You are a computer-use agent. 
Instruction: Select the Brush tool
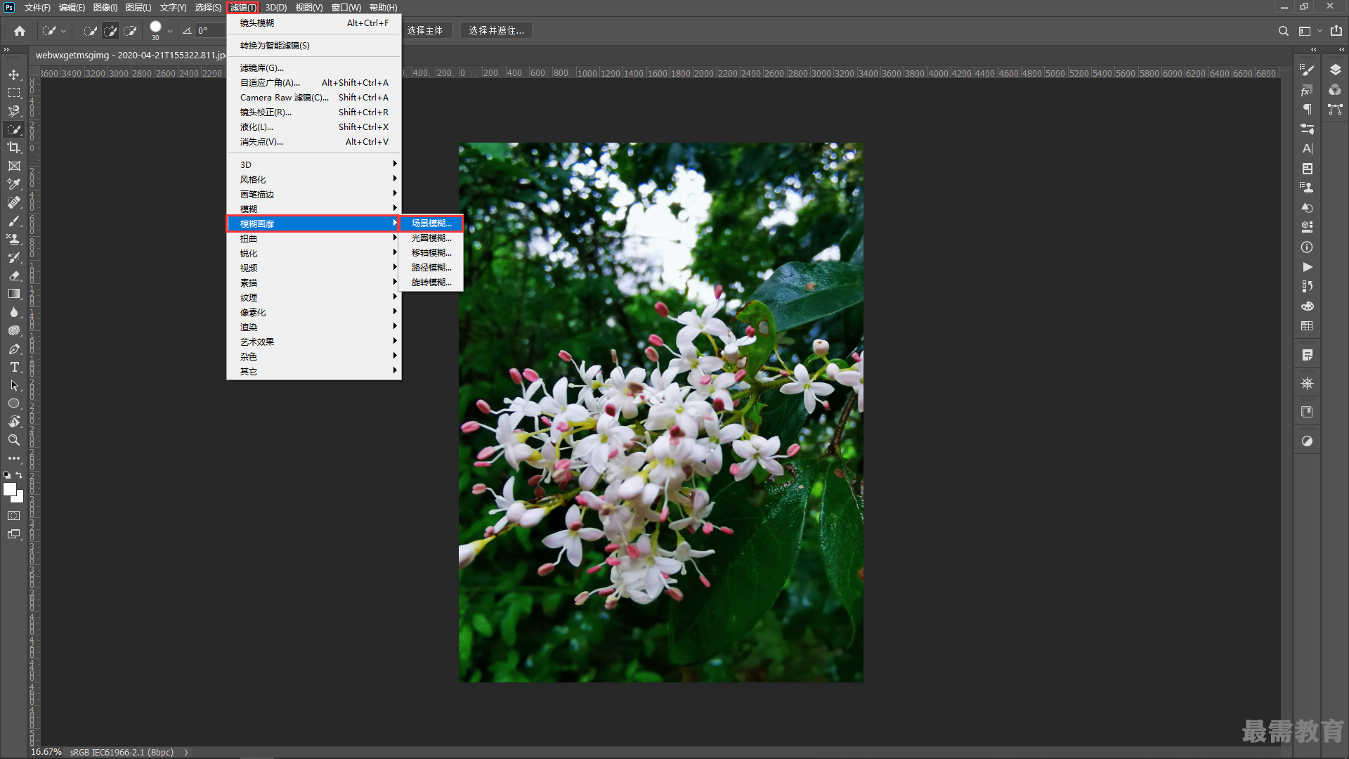click(14, 221)
